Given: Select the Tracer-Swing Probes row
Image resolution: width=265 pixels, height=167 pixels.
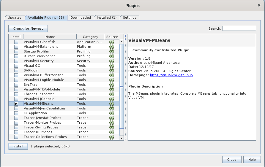Looking at the screenshot, I should (64, 127).
